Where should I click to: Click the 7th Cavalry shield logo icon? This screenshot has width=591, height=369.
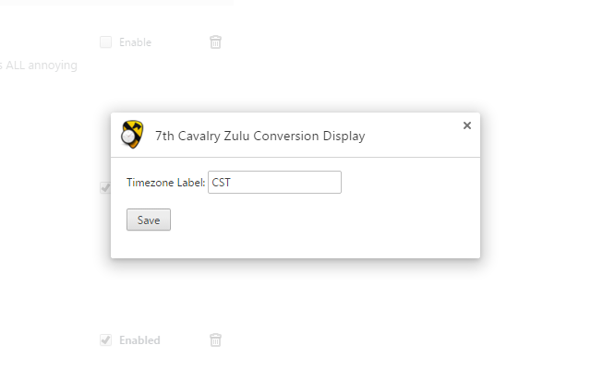click(132, 136)
